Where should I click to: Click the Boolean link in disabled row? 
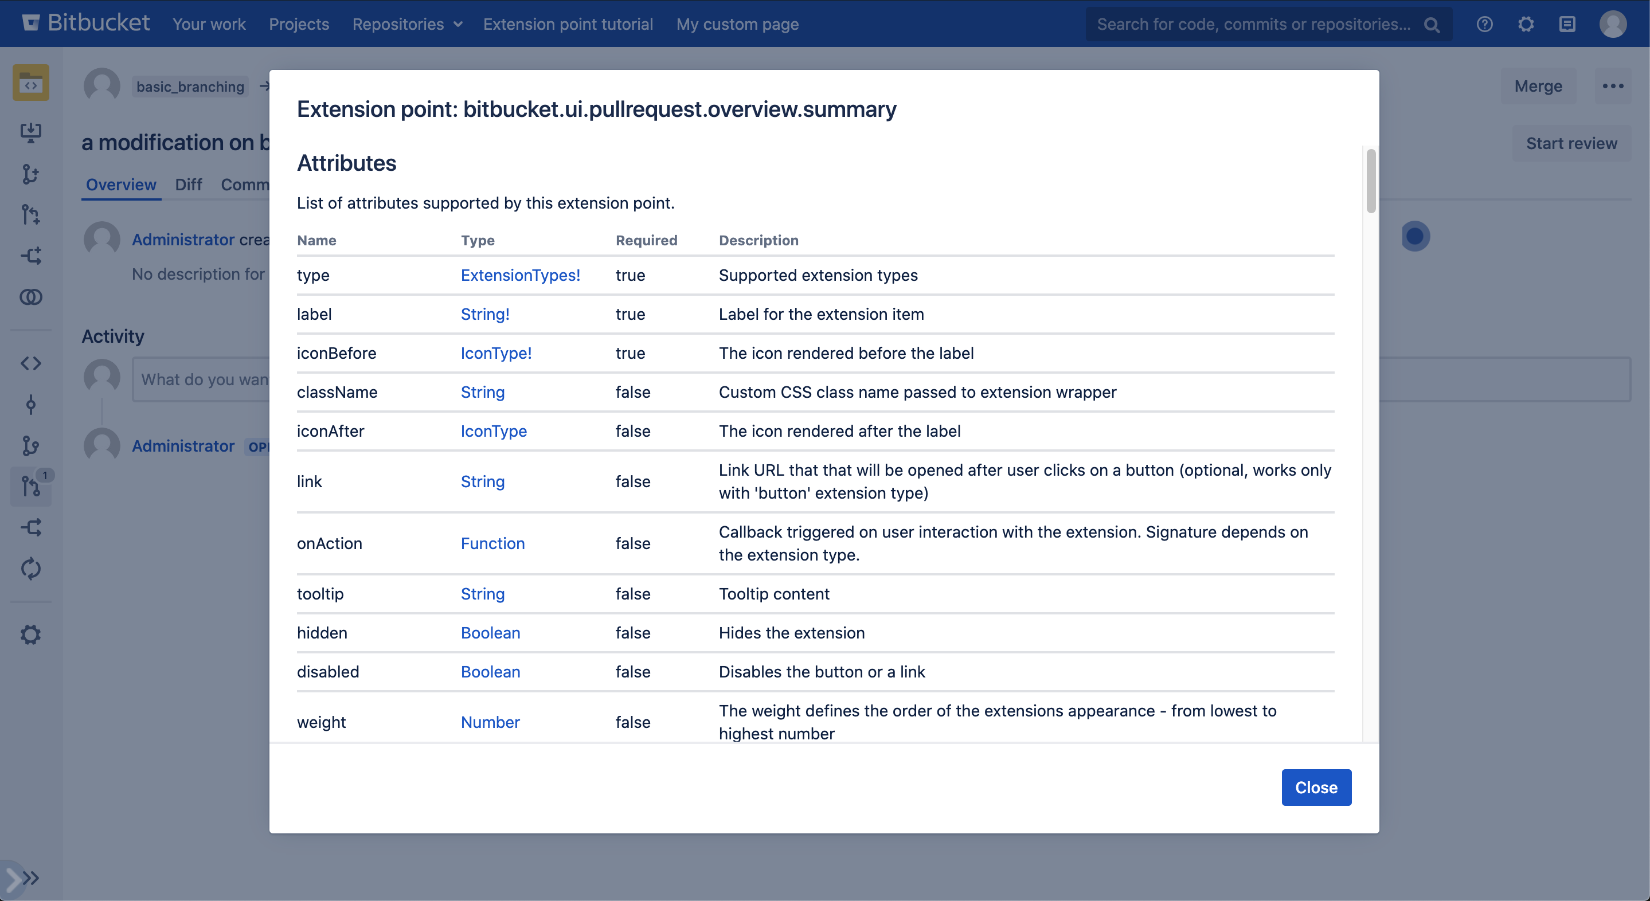click(490, 672)
